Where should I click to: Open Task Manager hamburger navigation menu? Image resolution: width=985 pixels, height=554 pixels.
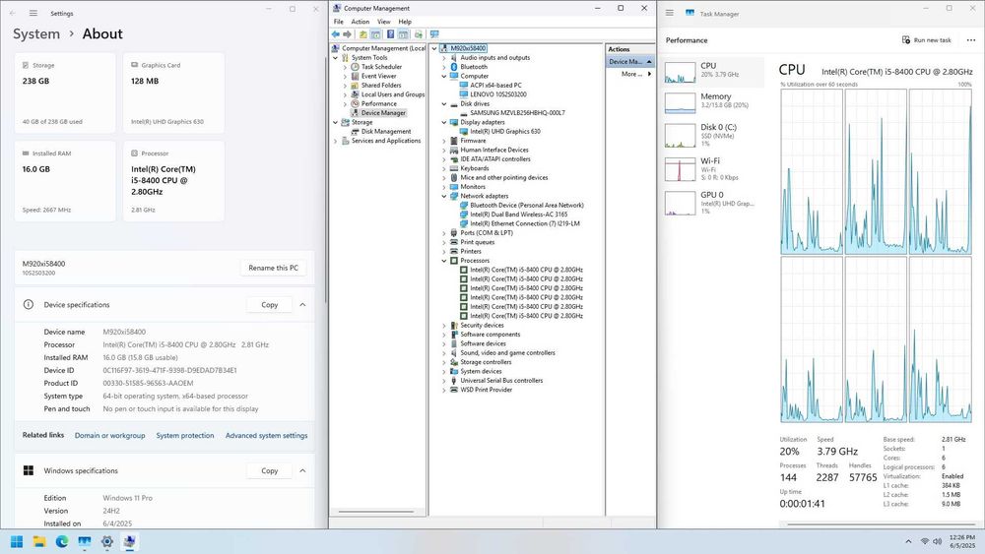(670, 13)
